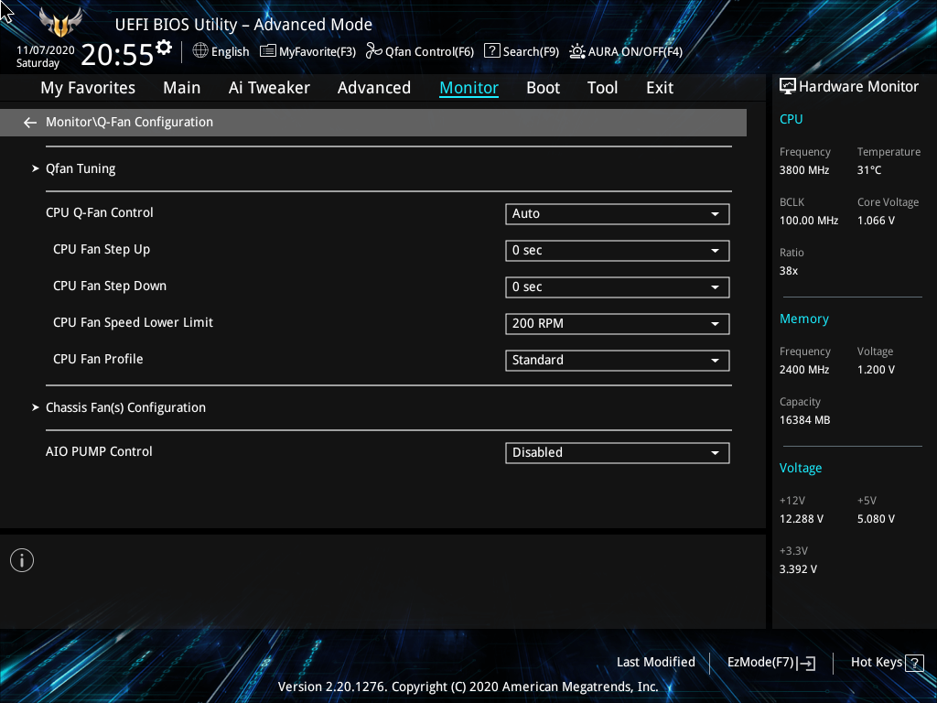Click CPU Q-Fan Control label
This screenshot has width=937, height=703.
pos(99,212)
